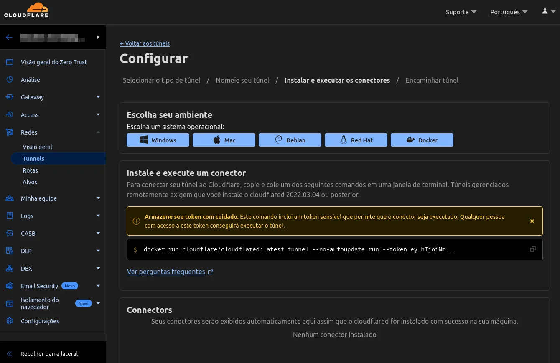Open the Ver perguntas frequentes link
This screenshot has height=363, width=560.
[166, 272]
